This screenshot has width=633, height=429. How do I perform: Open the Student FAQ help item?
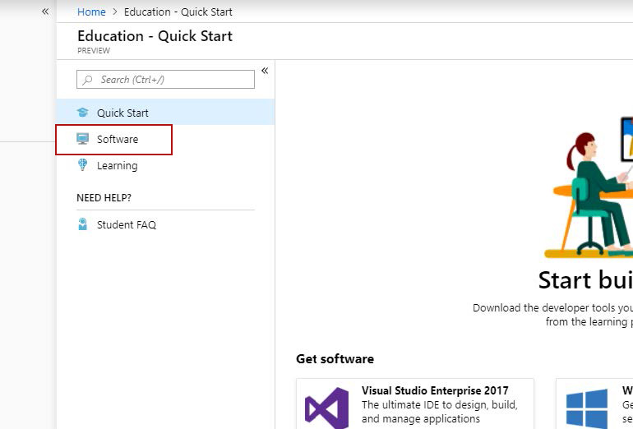[x=126, y=224]
